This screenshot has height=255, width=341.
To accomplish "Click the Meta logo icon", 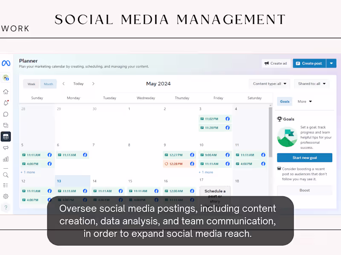I will [x=6, y=63].
